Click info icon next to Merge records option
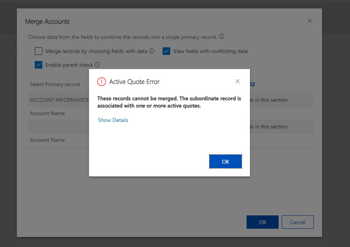350x247 pixels. [152, 51]
